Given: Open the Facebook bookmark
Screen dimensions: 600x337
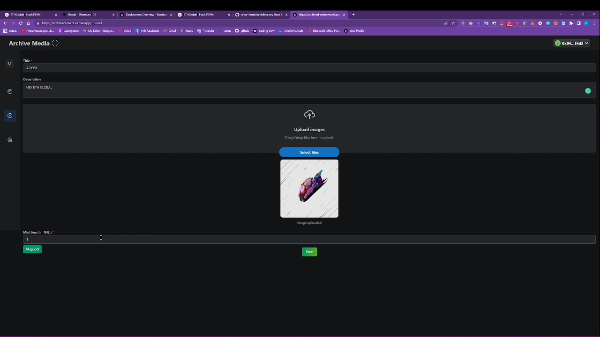Looking at the screenshot, I should pos(148,31).
